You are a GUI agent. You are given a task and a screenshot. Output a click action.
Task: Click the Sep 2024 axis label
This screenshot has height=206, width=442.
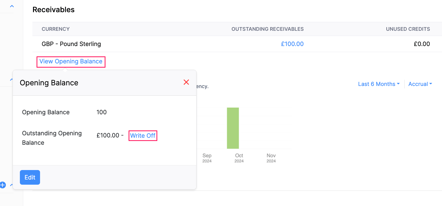click(x=207, y=158)
